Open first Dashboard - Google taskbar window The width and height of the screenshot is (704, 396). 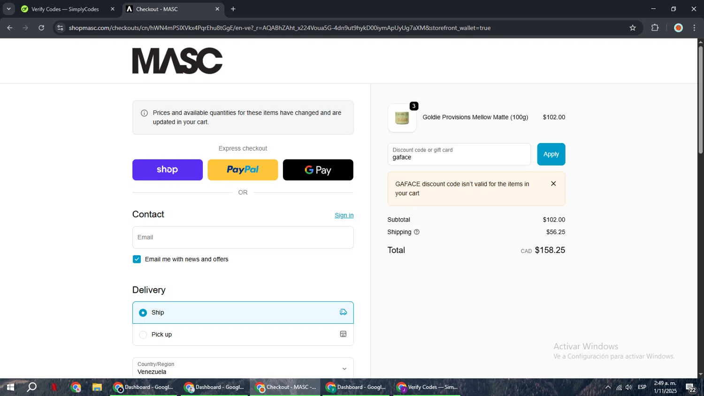144,387
